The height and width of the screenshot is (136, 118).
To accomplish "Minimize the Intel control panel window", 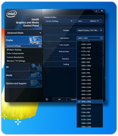I will [x=97, y=11].
